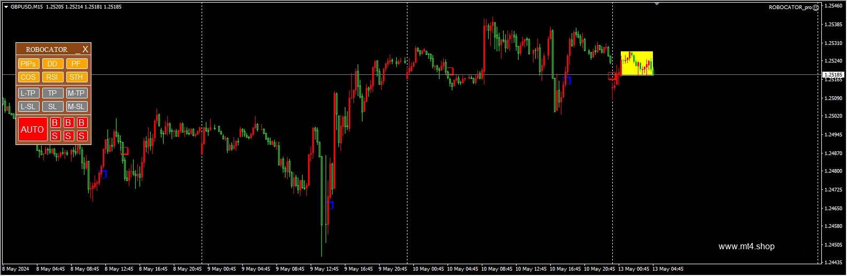The image size is (847, 276).
Task: Click the M-SL button
Action: [x=76, y=106]
